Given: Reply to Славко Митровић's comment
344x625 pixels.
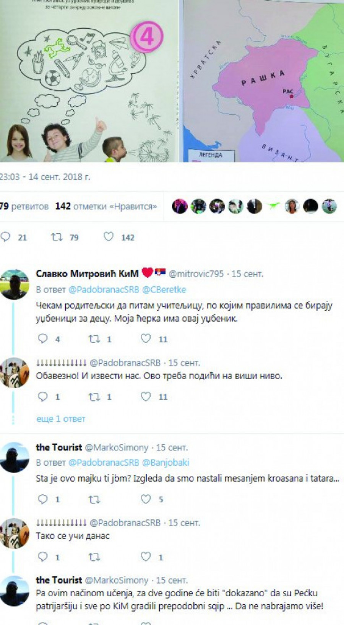Looking at the screenshot, I should pyautogui.click(x=43, y=339).
